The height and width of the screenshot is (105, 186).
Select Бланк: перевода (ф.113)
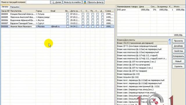pos(142,74)
